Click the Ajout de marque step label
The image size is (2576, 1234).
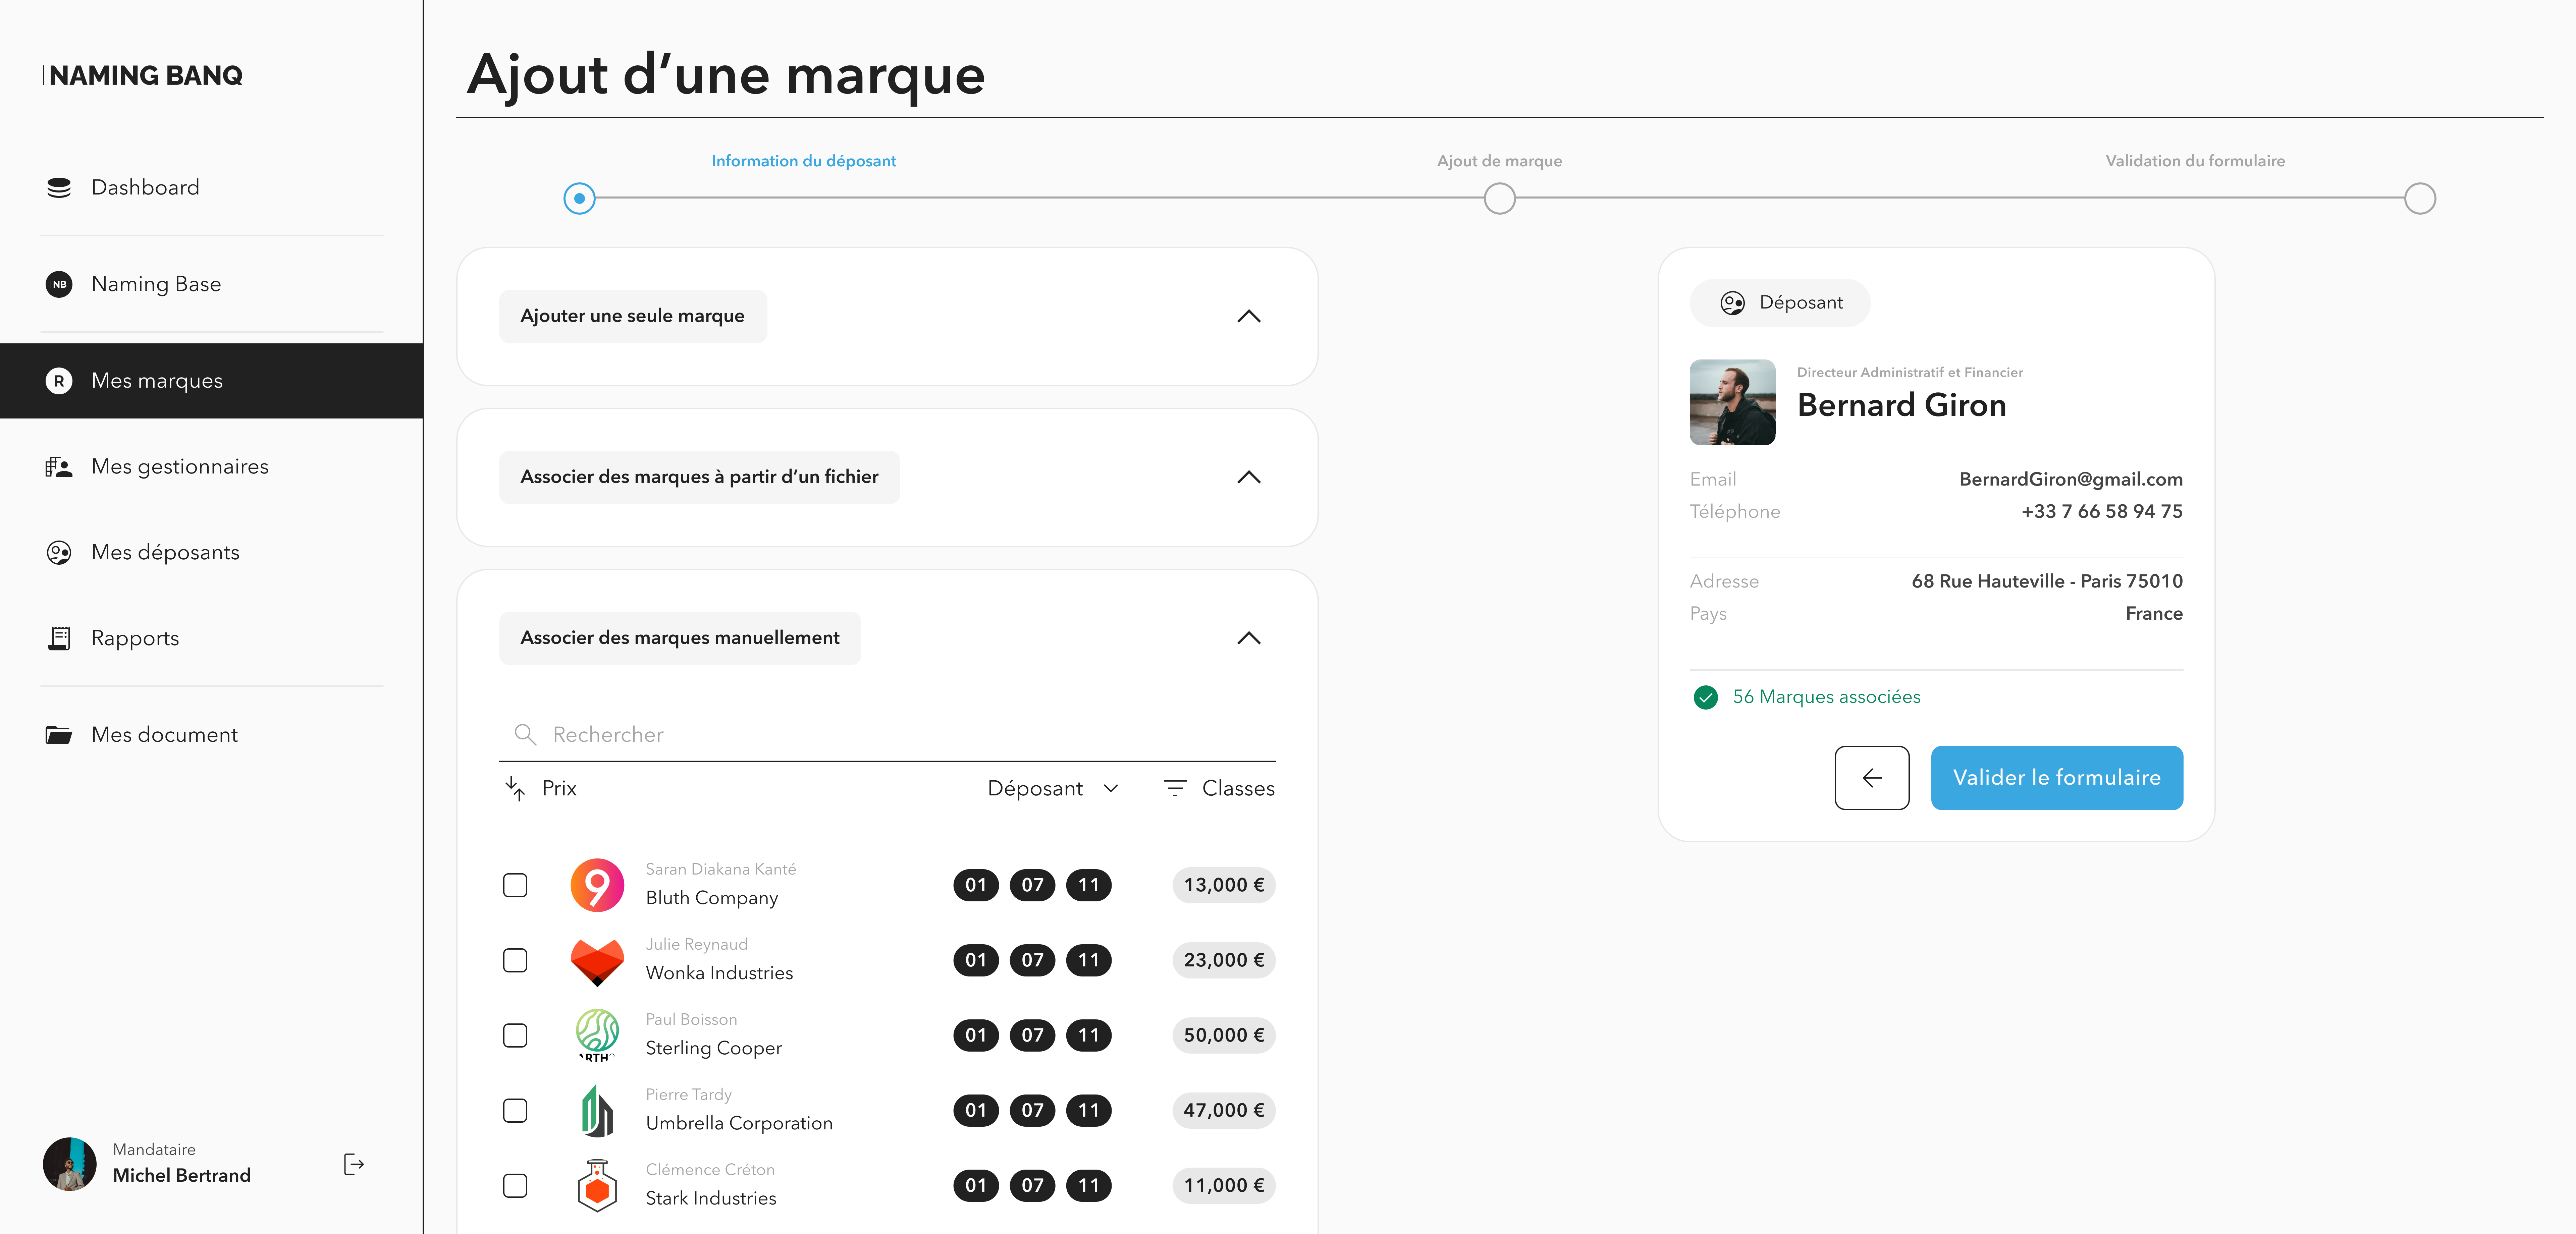(x=1499, y=161)
